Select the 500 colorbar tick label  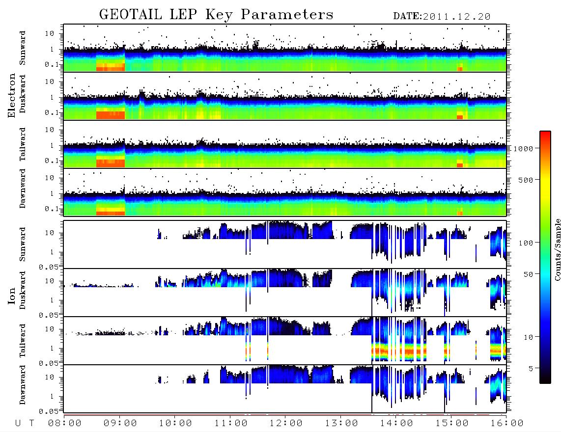(526, 180)
